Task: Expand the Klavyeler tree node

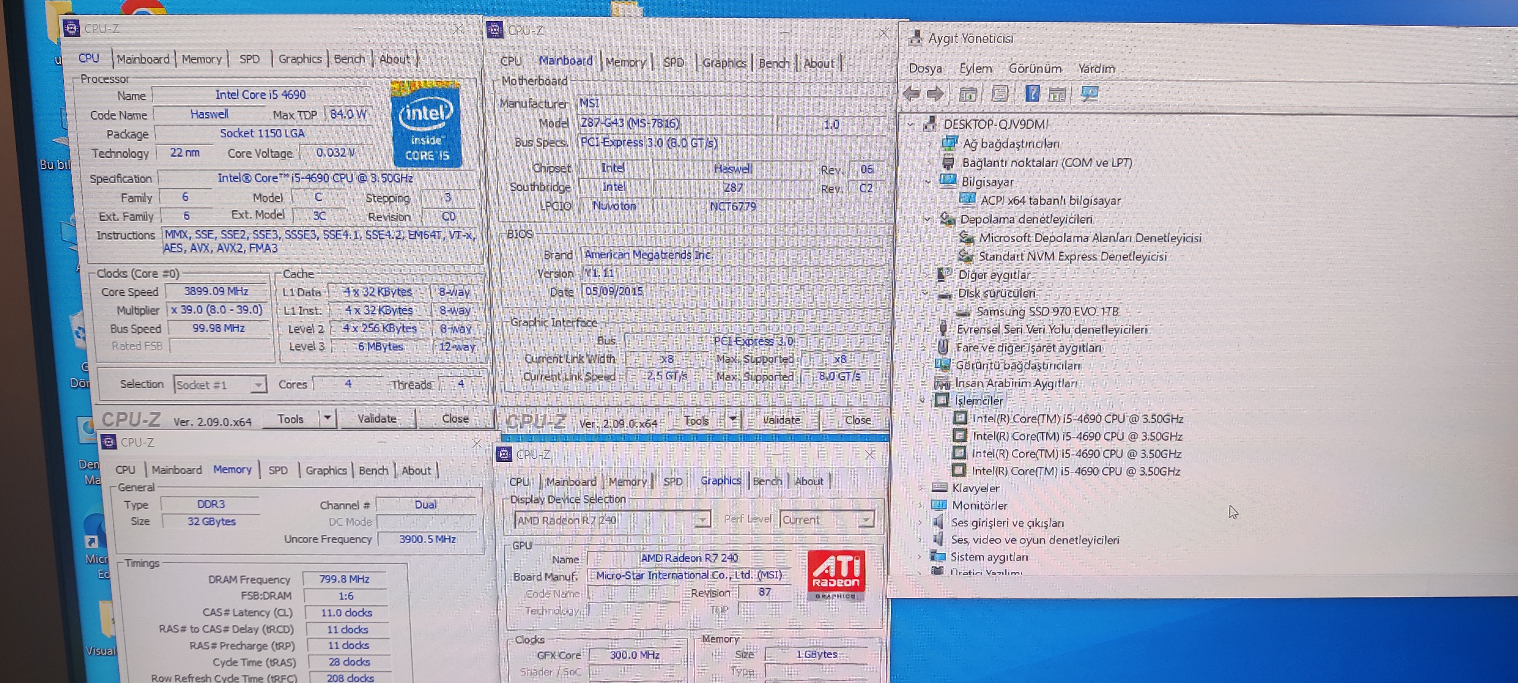Action: 920,488
